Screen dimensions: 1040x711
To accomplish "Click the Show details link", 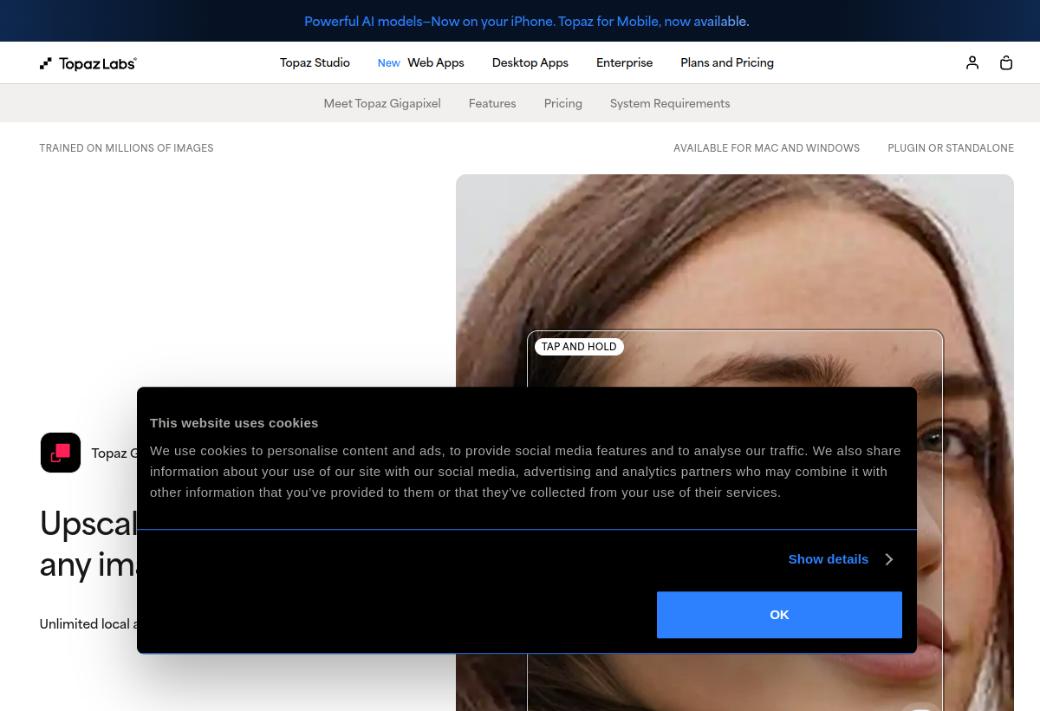I will coord(829,559).
